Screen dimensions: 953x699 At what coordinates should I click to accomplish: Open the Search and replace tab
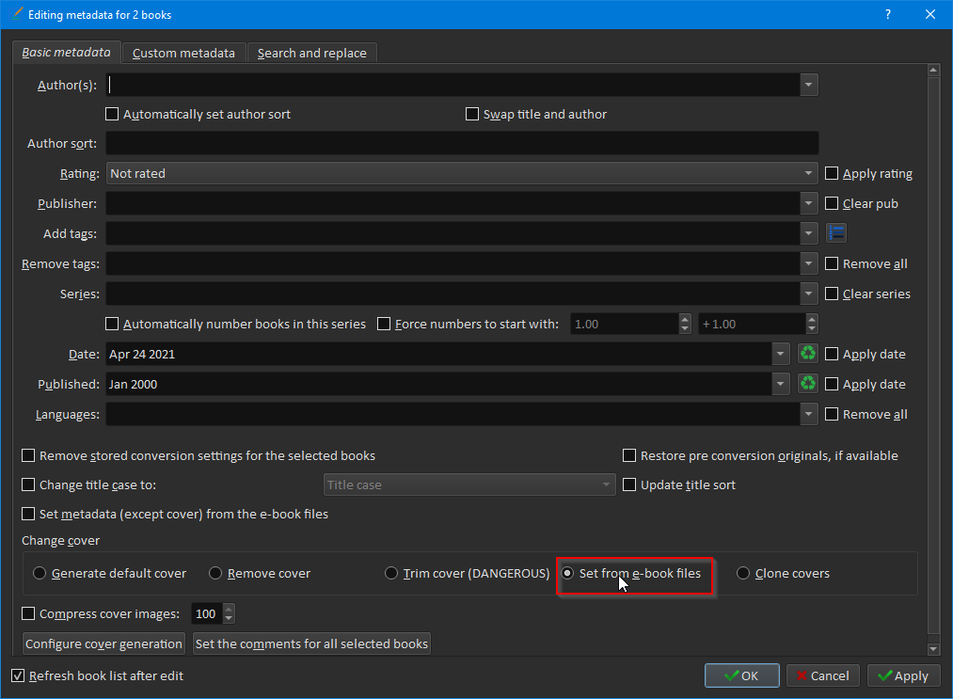(x=311, y=53)
